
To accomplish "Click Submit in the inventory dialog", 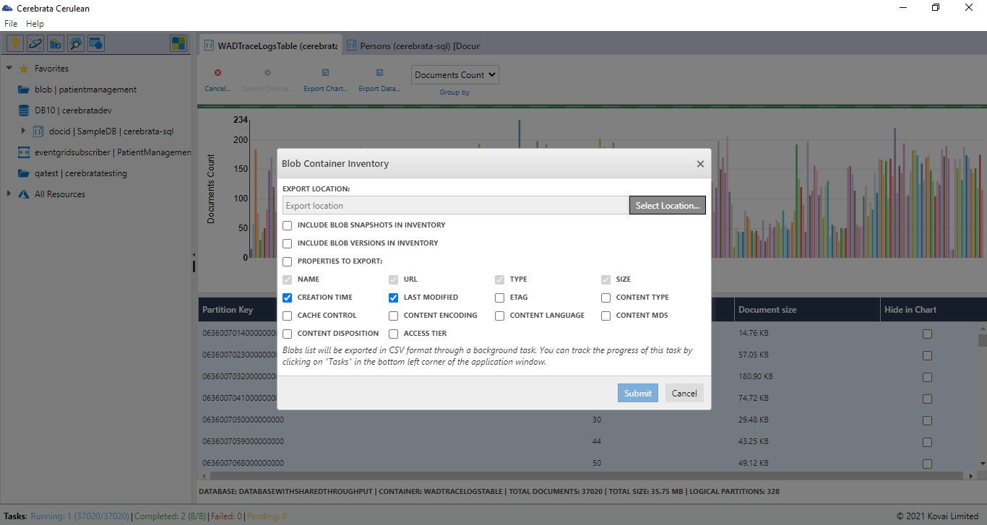I will click(638, 394).
